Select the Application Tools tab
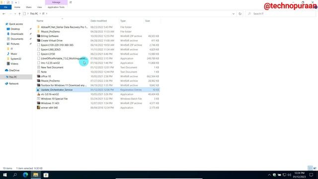This screenshot has width=318, height=179. click(56, 7)
